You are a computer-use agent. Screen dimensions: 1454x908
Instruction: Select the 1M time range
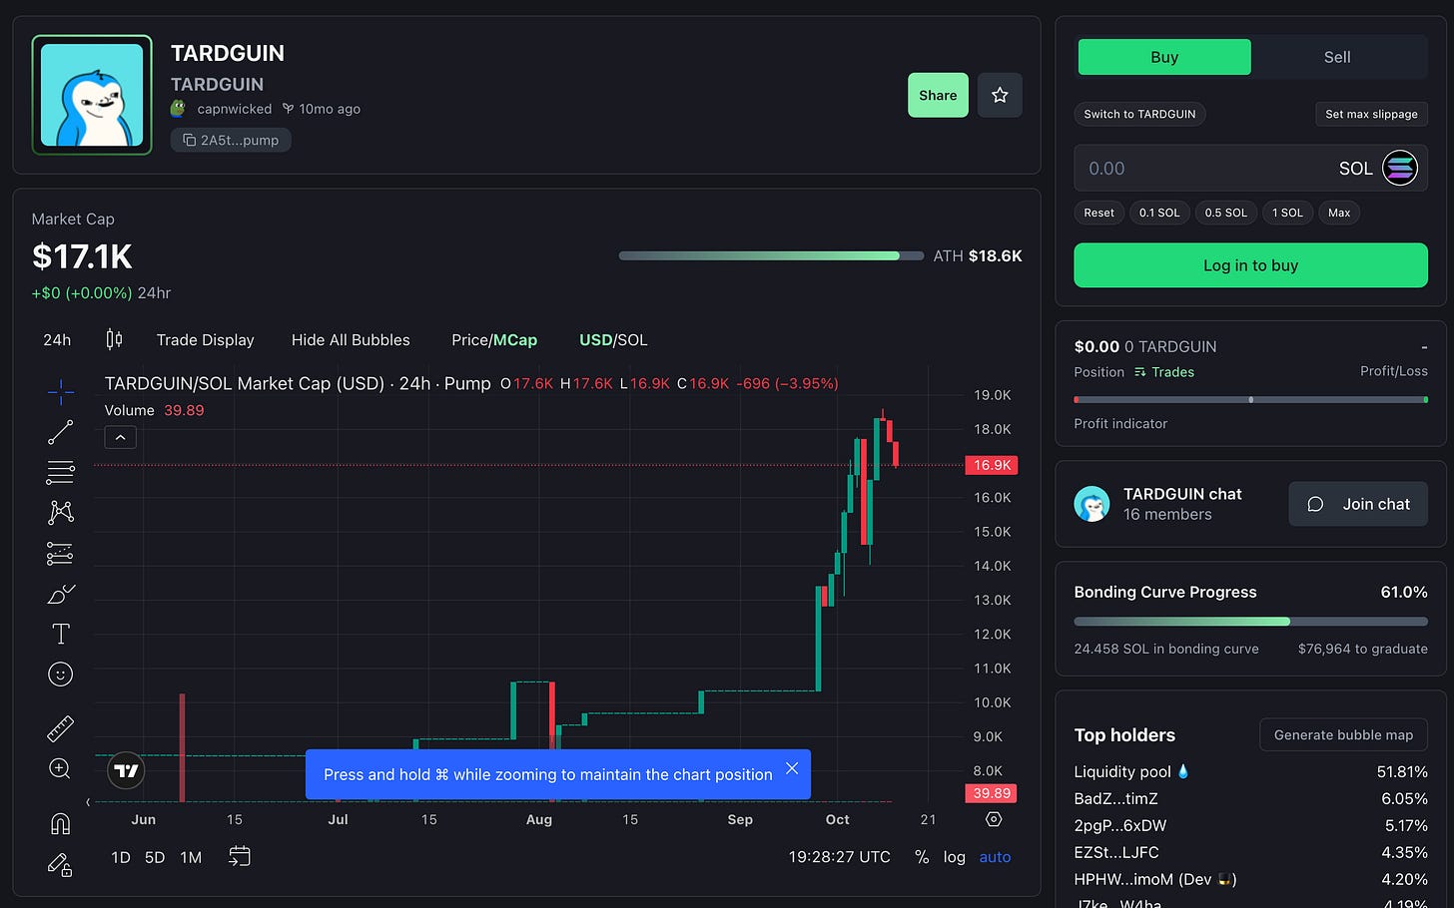point(191,857)
